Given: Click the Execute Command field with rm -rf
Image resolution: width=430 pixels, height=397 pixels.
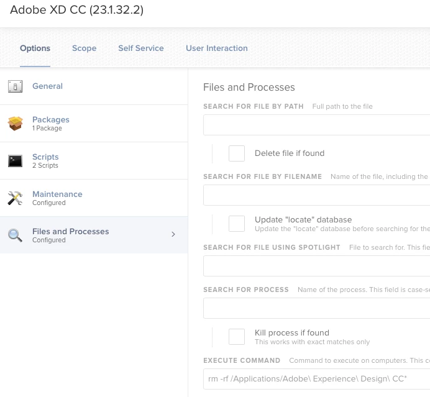Looking at the screenshot, I should tap(316, 379).
